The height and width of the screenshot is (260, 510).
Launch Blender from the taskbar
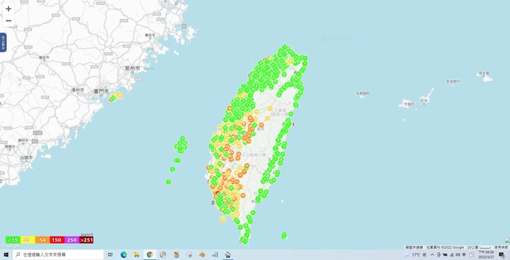tap(202, 255)
